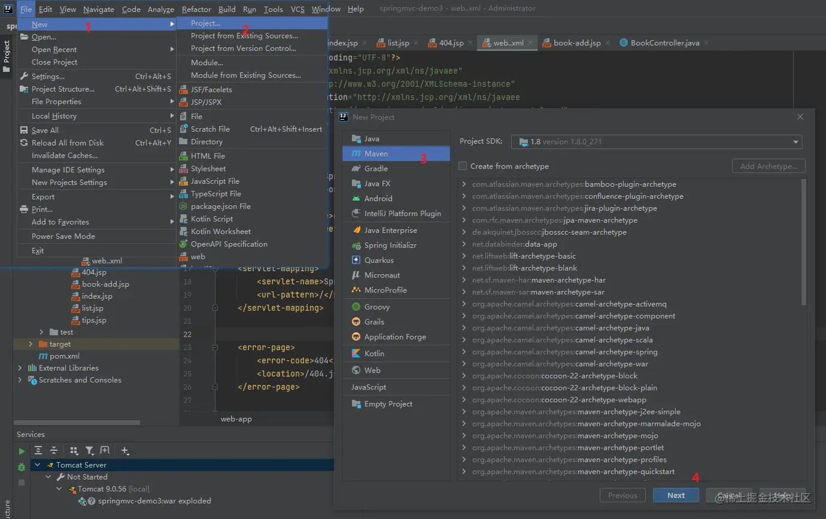Expand External Libraries in project tree

pos(20,368)
